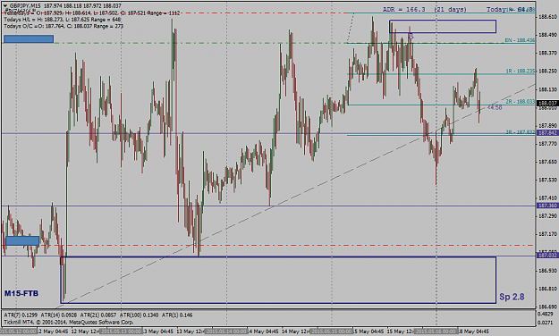
Task: Click the 2015.05.15 00:00 date marker
Action: click(332, 332)
